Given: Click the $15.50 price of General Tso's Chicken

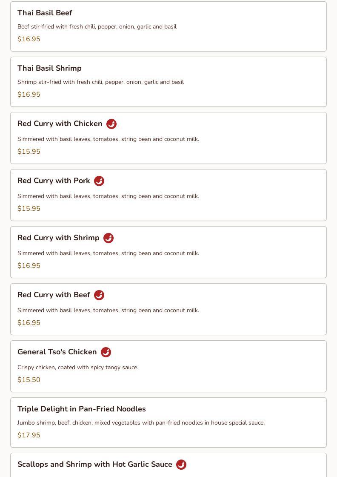Looking at the screenshot, I should 29,379.
